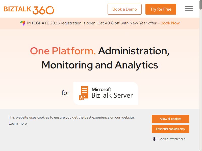
Task: Click the 'This website uses cookies' message
Action: coord(71,117)
